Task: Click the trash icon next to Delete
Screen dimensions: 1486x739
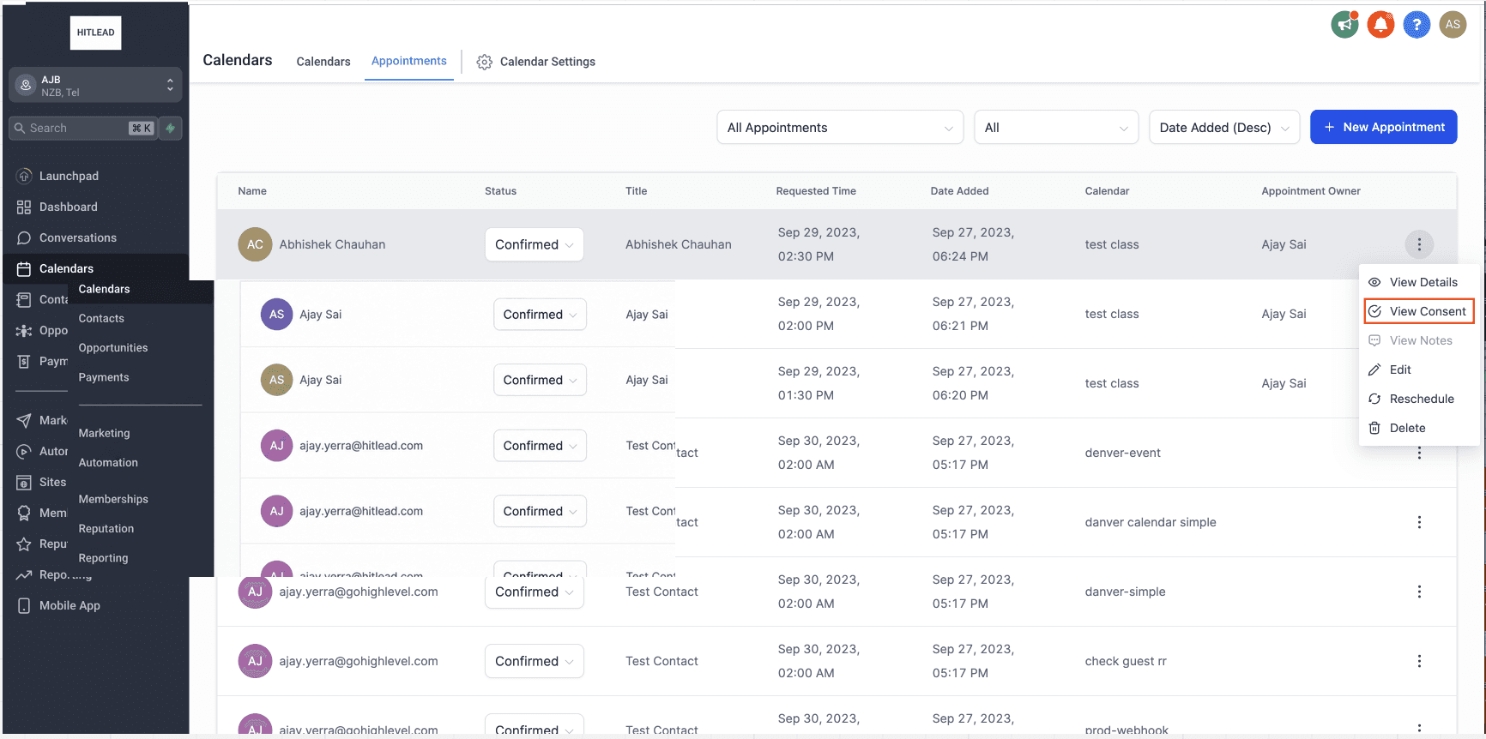Action: point(1374,428)
